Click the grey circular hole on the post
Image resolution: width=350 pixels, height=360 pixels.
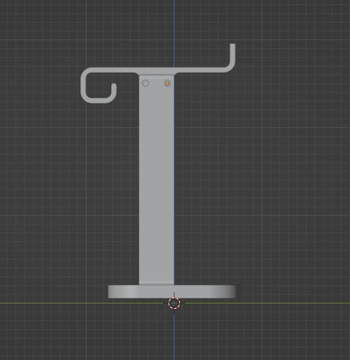(145, 83)
